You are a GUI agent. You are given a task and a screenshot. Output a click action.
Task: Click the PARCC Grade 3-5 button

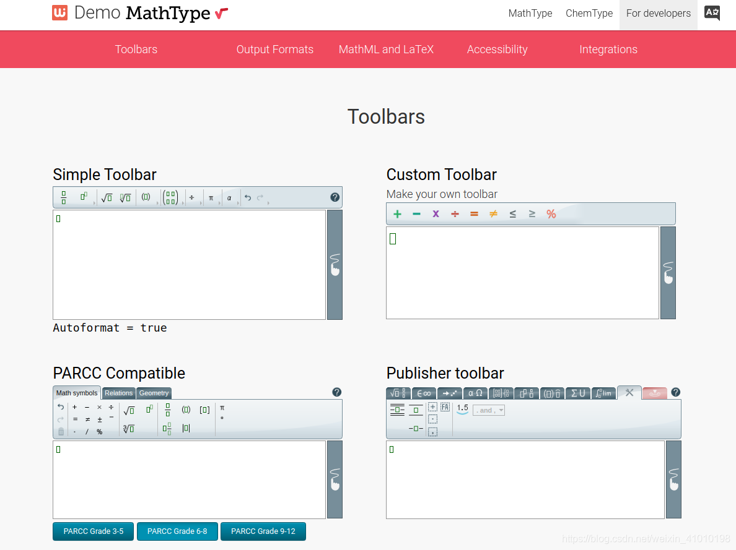click(94, 531)
